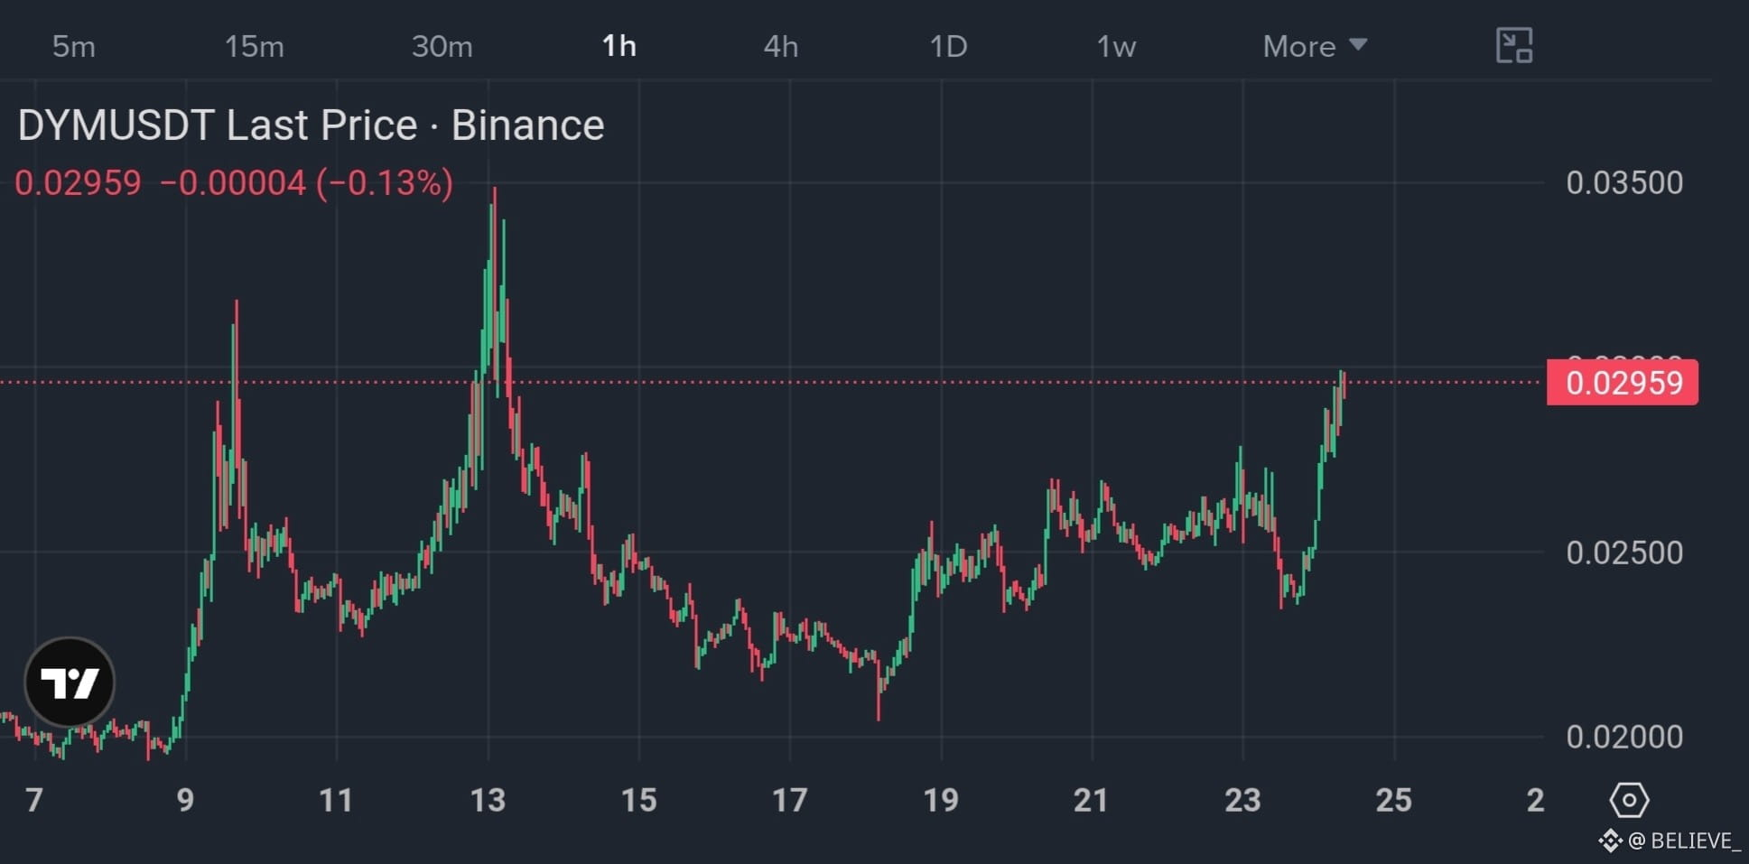Click date label 15 on time axis
Viewport: 1749px width, 864px height.
click(638, 800)
